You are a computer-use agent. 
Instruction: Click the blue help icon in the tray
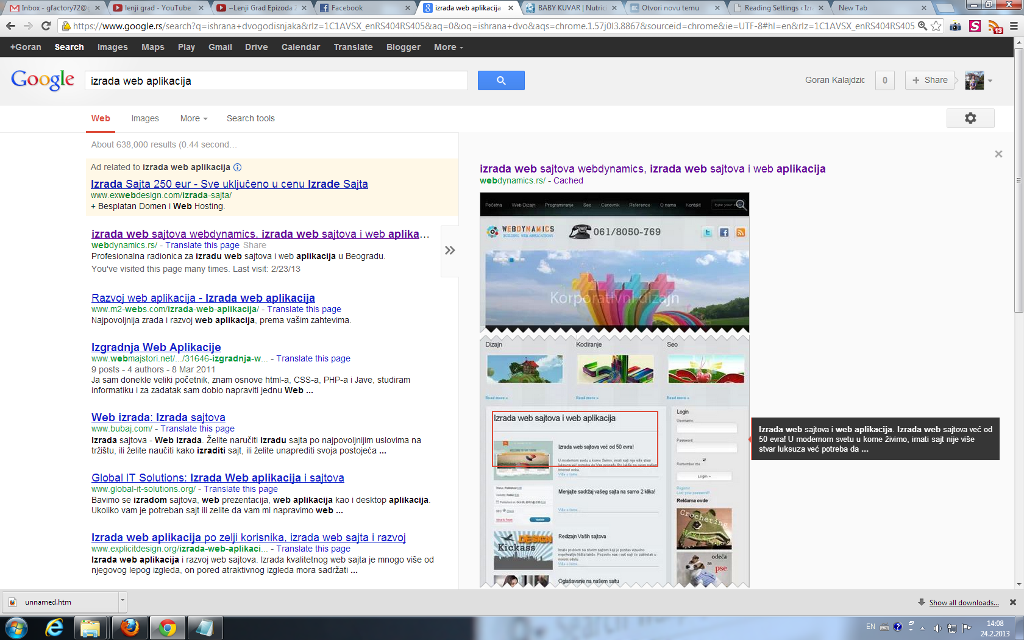(x=897, y=627)
